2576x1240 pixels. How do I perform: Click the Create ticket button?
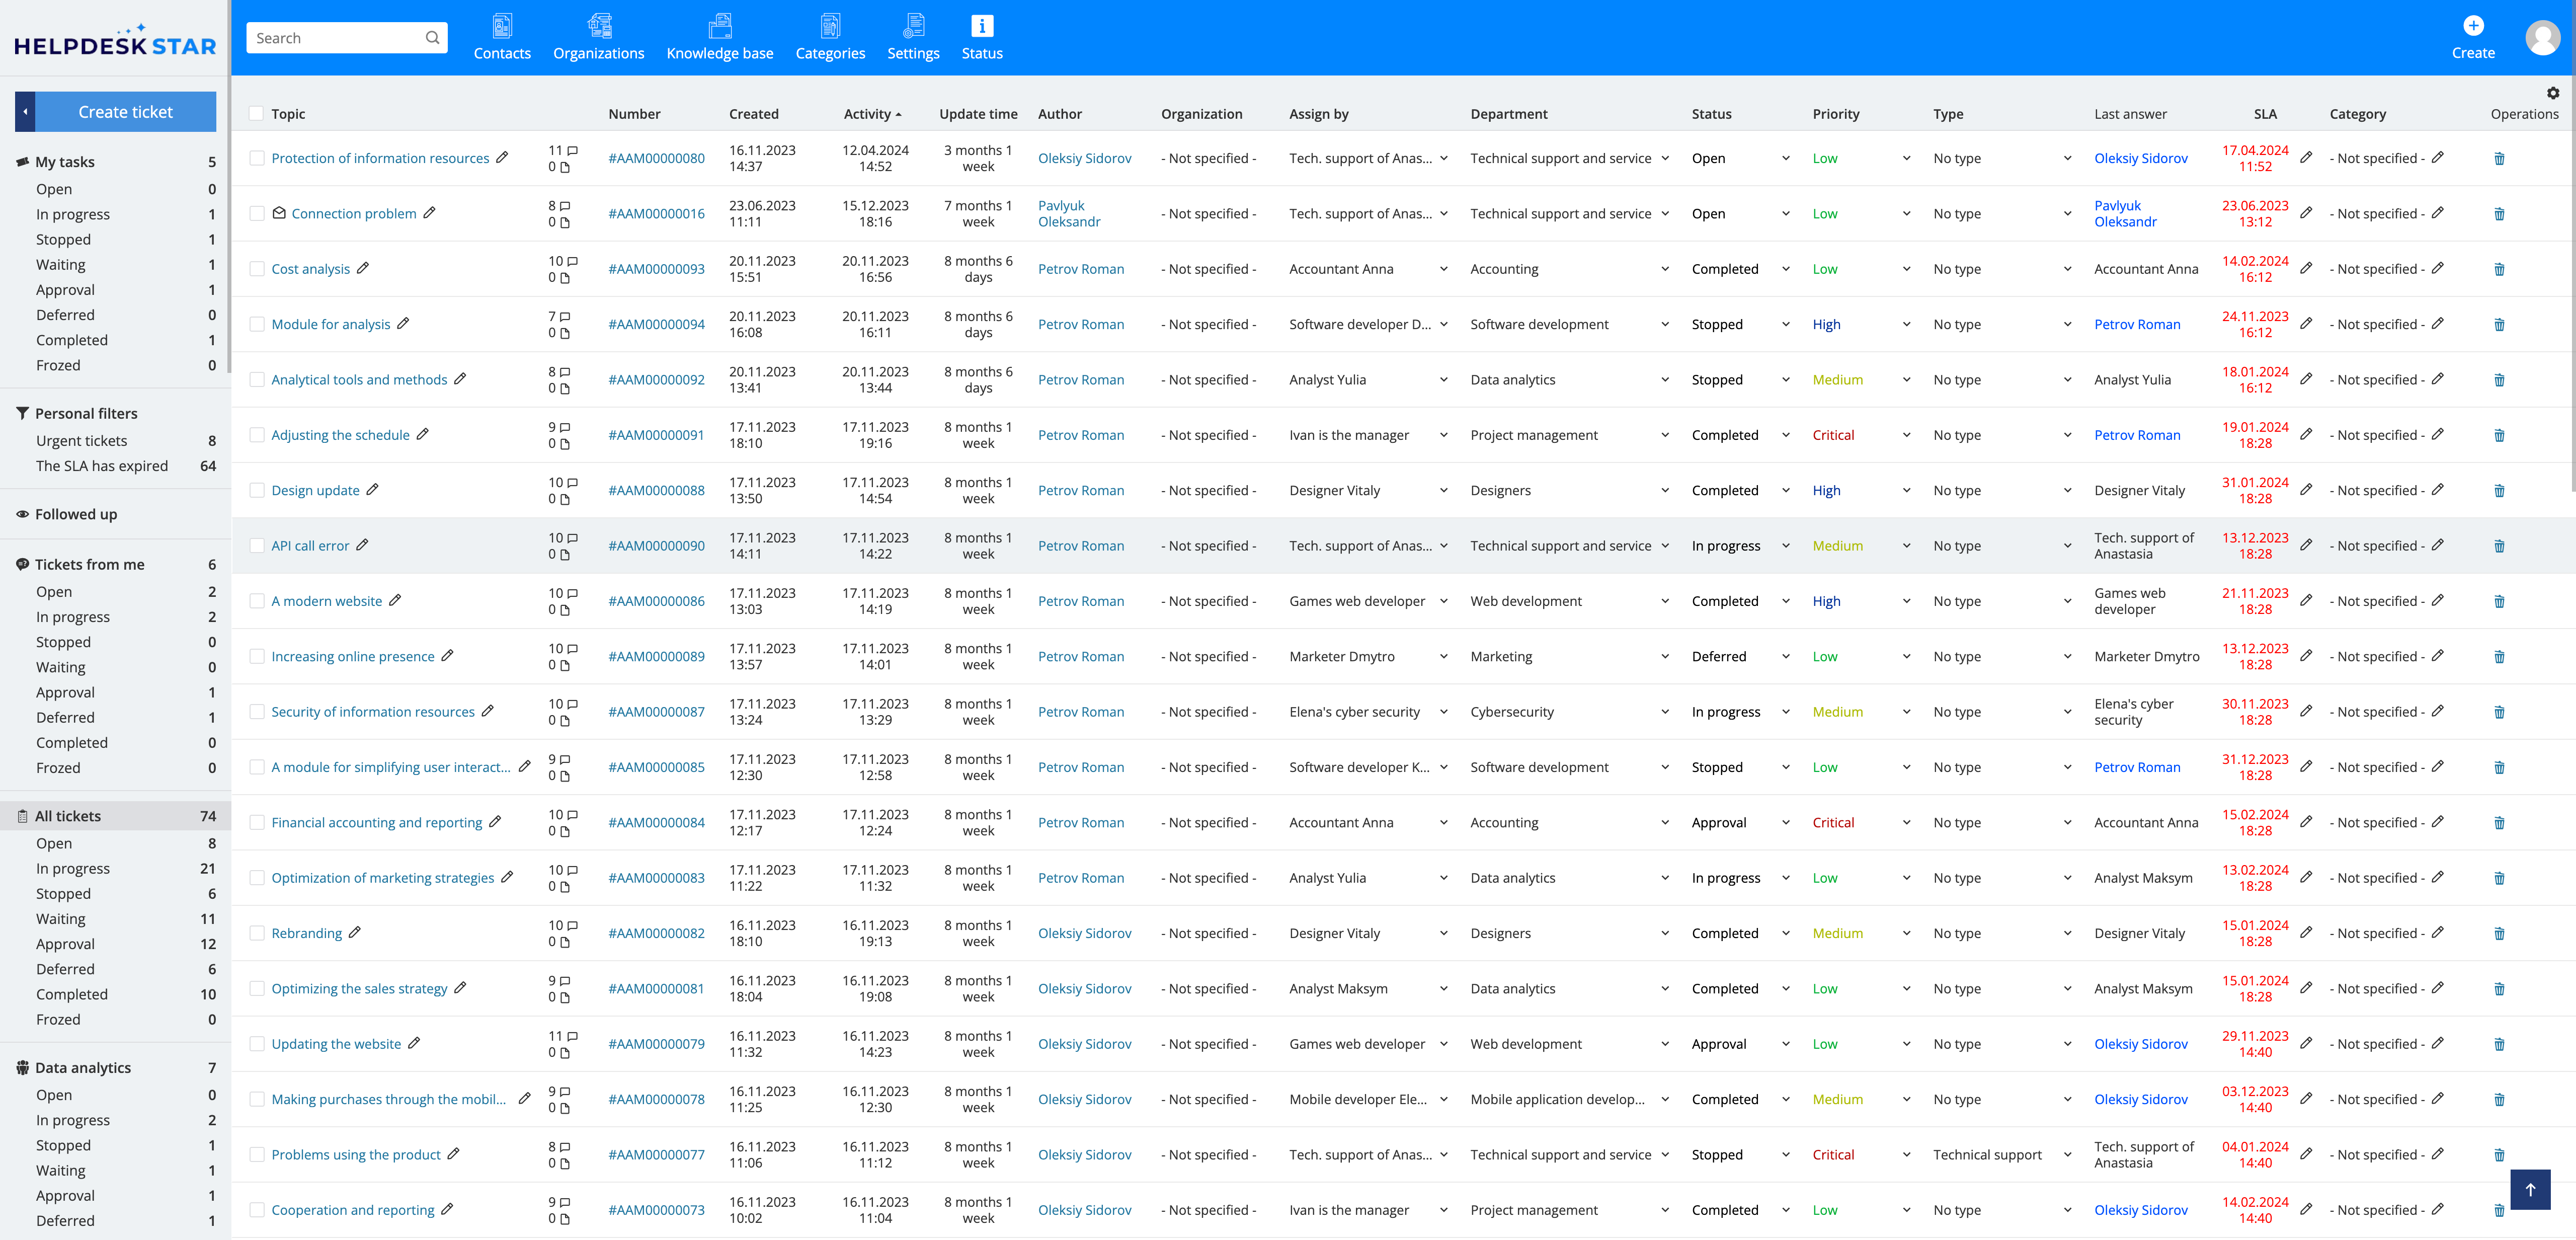(x=125, y=112)
